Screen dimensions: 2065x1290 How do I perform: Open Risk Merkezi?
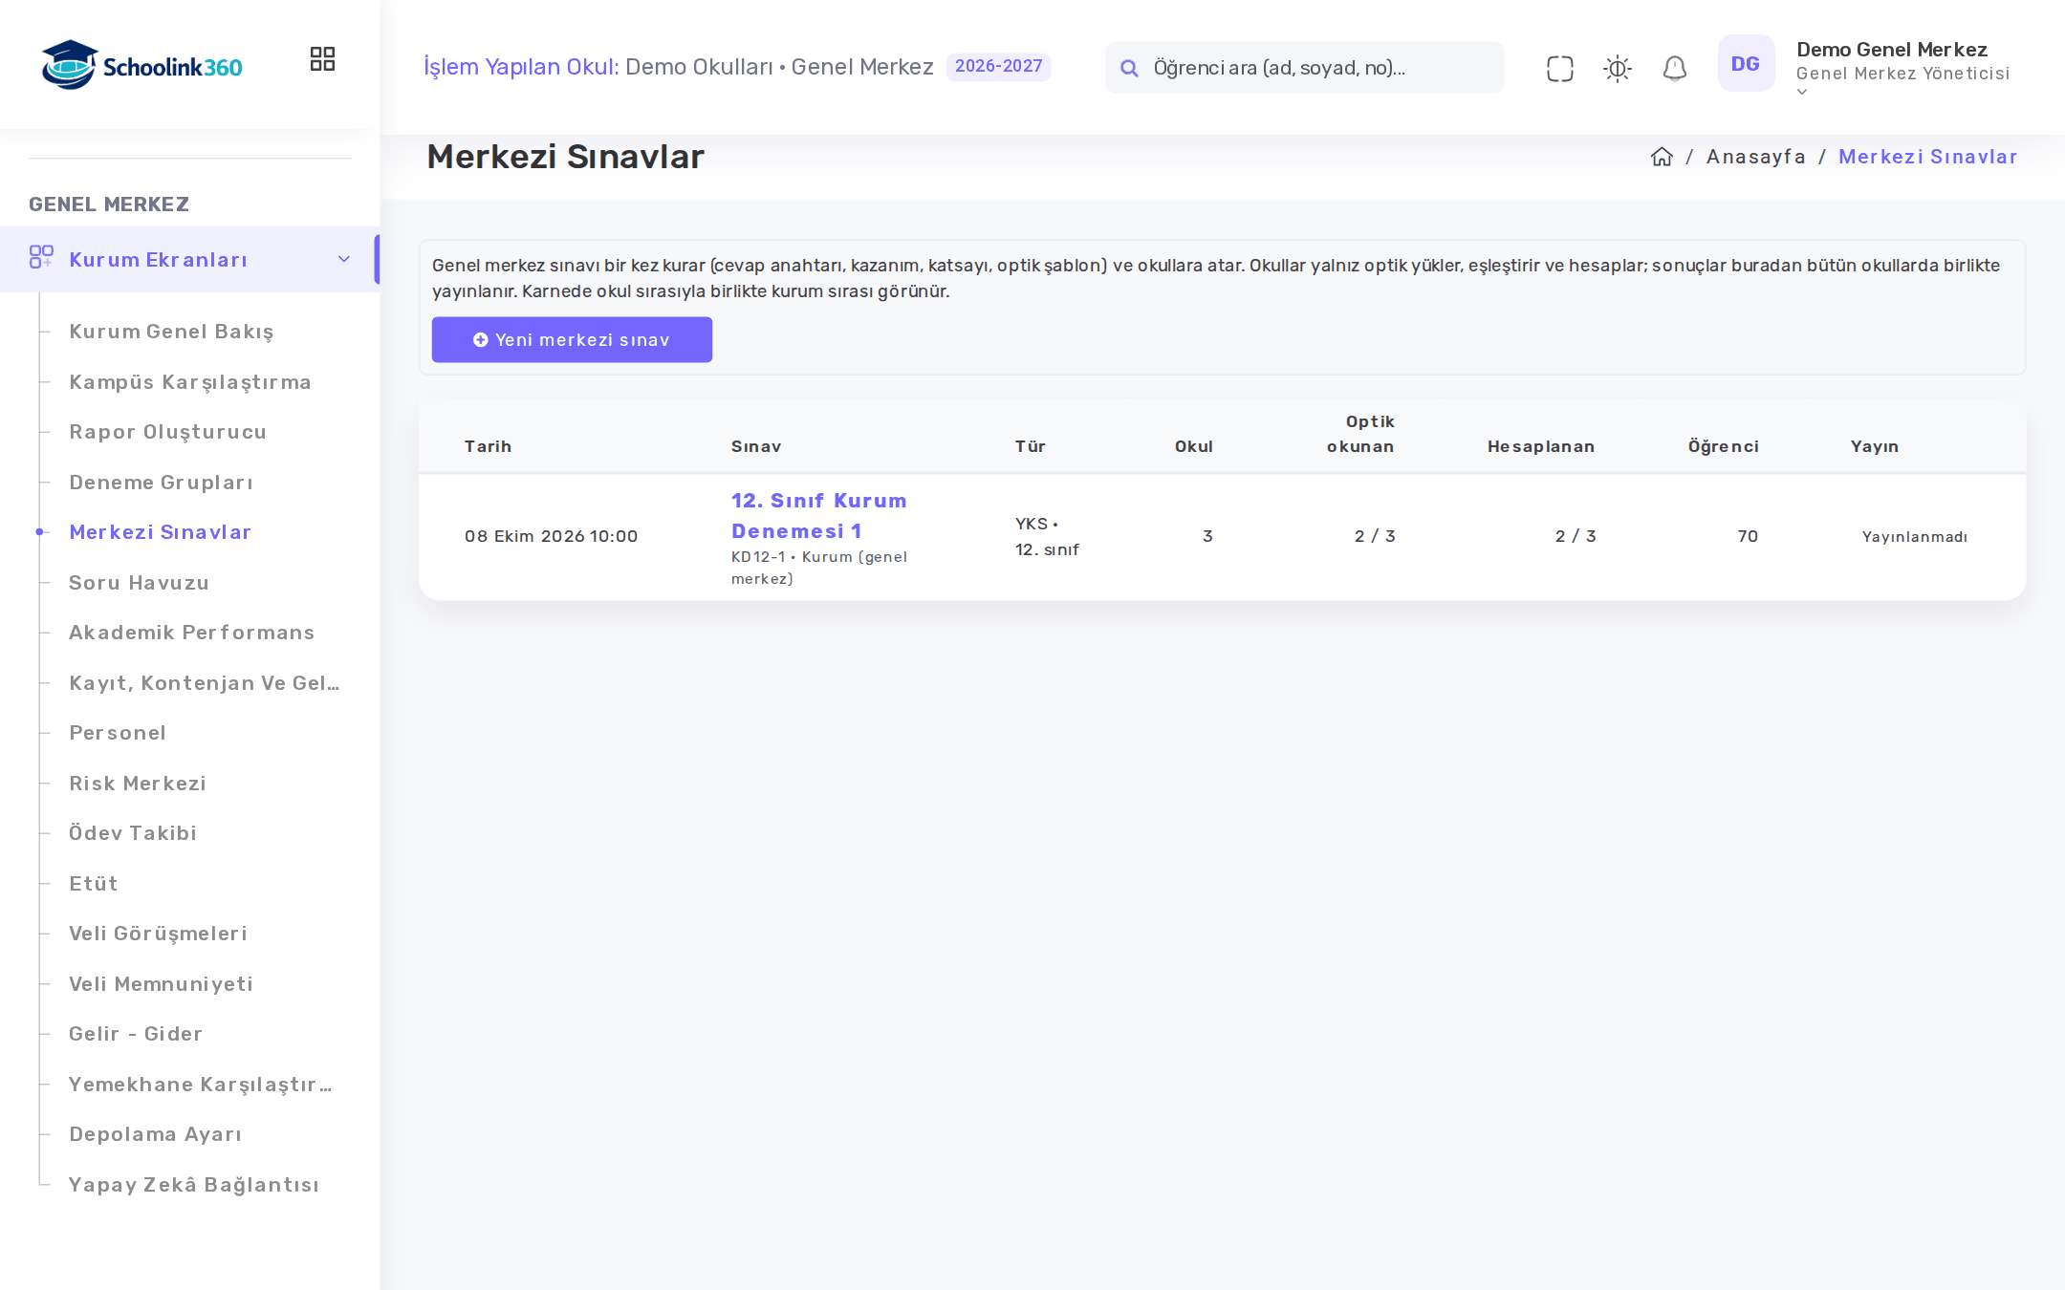coord(138,783)
